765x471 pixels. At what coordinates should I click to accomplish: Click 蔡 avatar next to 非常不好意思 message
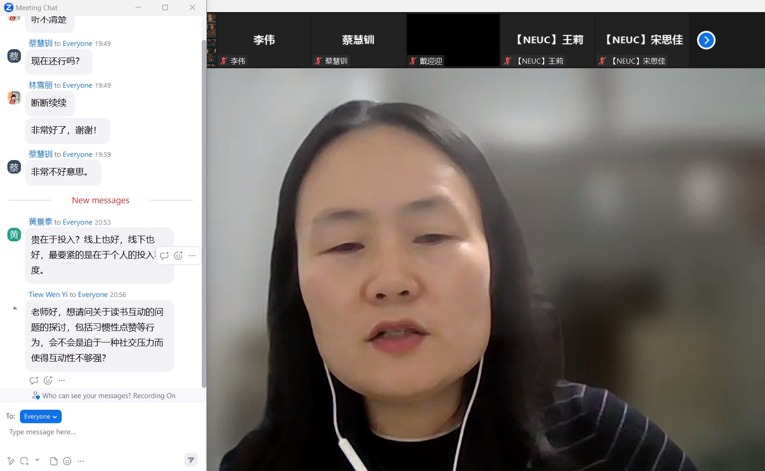[14, 167]
